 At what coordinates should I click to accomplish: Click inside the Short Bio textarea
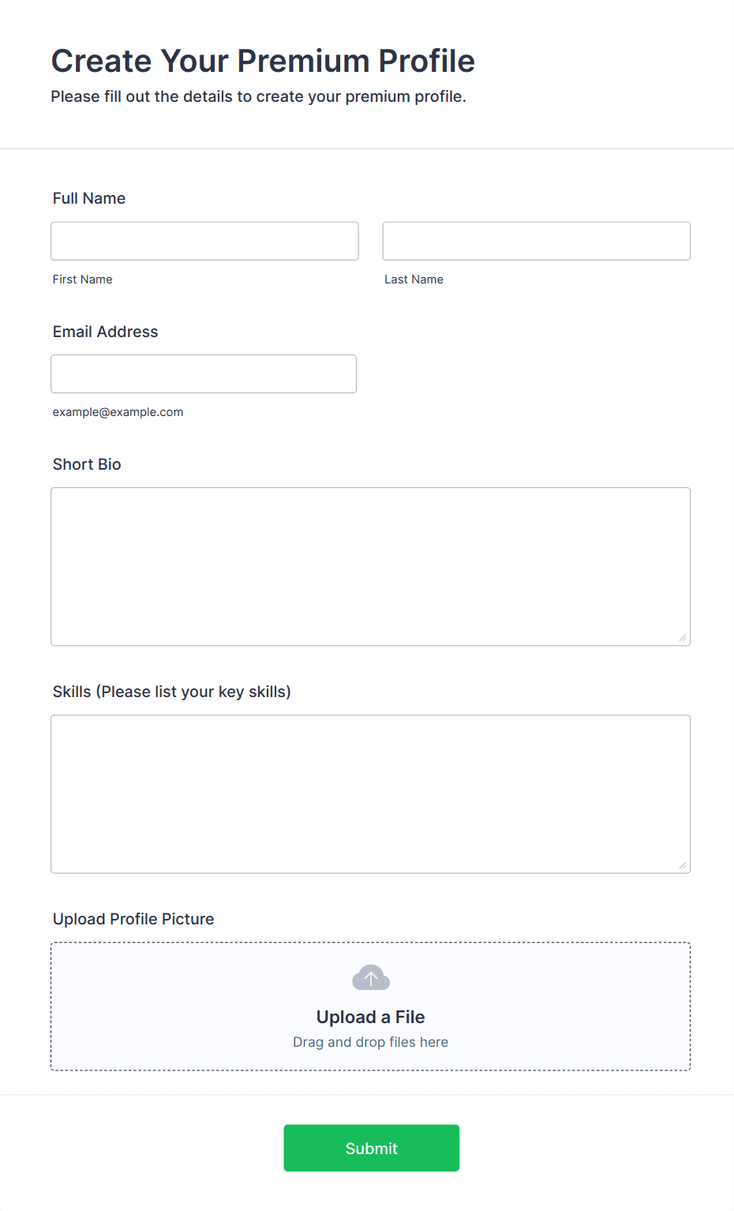point(370,566)
